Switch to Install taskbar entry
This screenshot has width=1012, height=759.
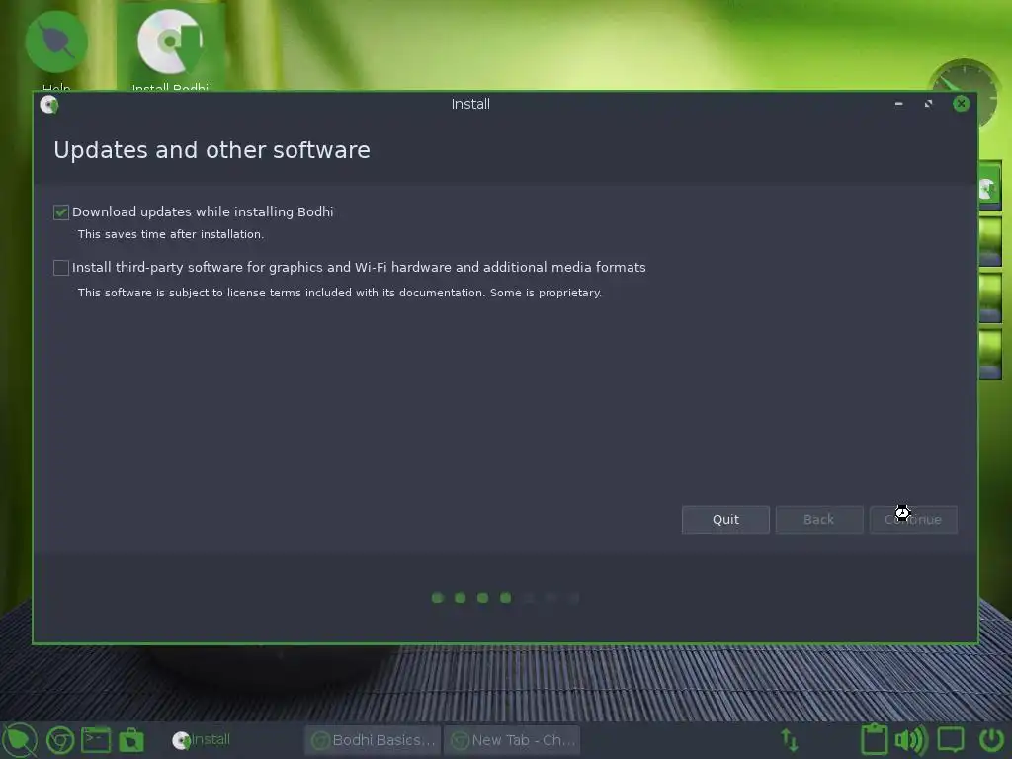202,740
